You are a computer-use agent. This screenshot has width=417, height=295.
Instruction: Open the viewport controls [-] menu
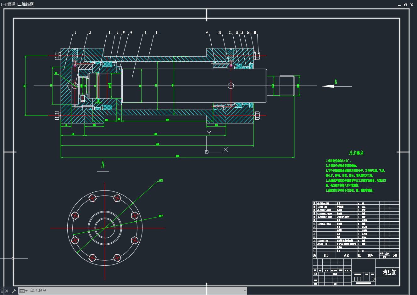(3, 4)
